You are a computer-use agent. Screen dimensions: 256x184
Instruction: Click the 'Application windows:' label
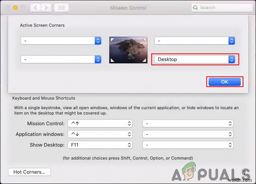pyautogui.click(x=40, y=134)
